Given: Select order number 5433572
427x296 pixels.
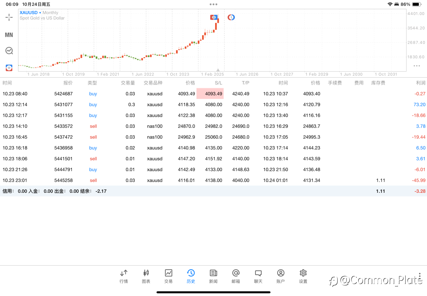Looking at the screenshot, I should 63,126.
